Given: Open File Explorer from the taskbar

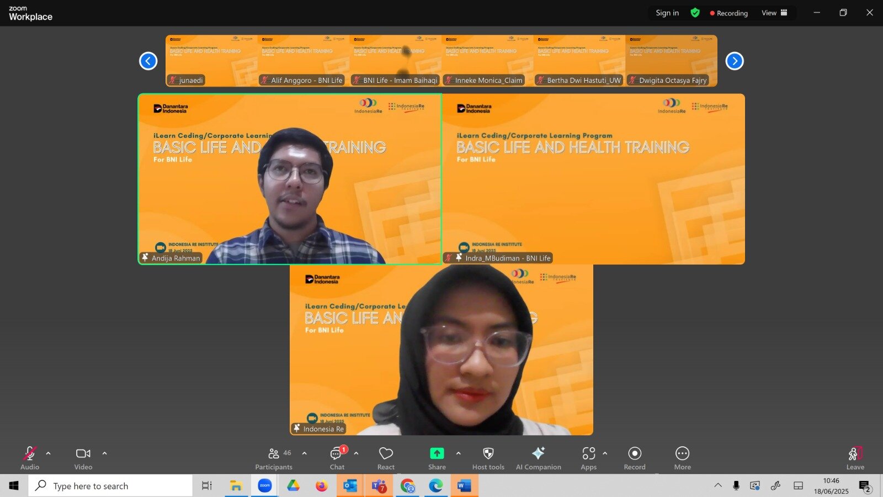Looking at the screenshot, I should pos(236,486).
